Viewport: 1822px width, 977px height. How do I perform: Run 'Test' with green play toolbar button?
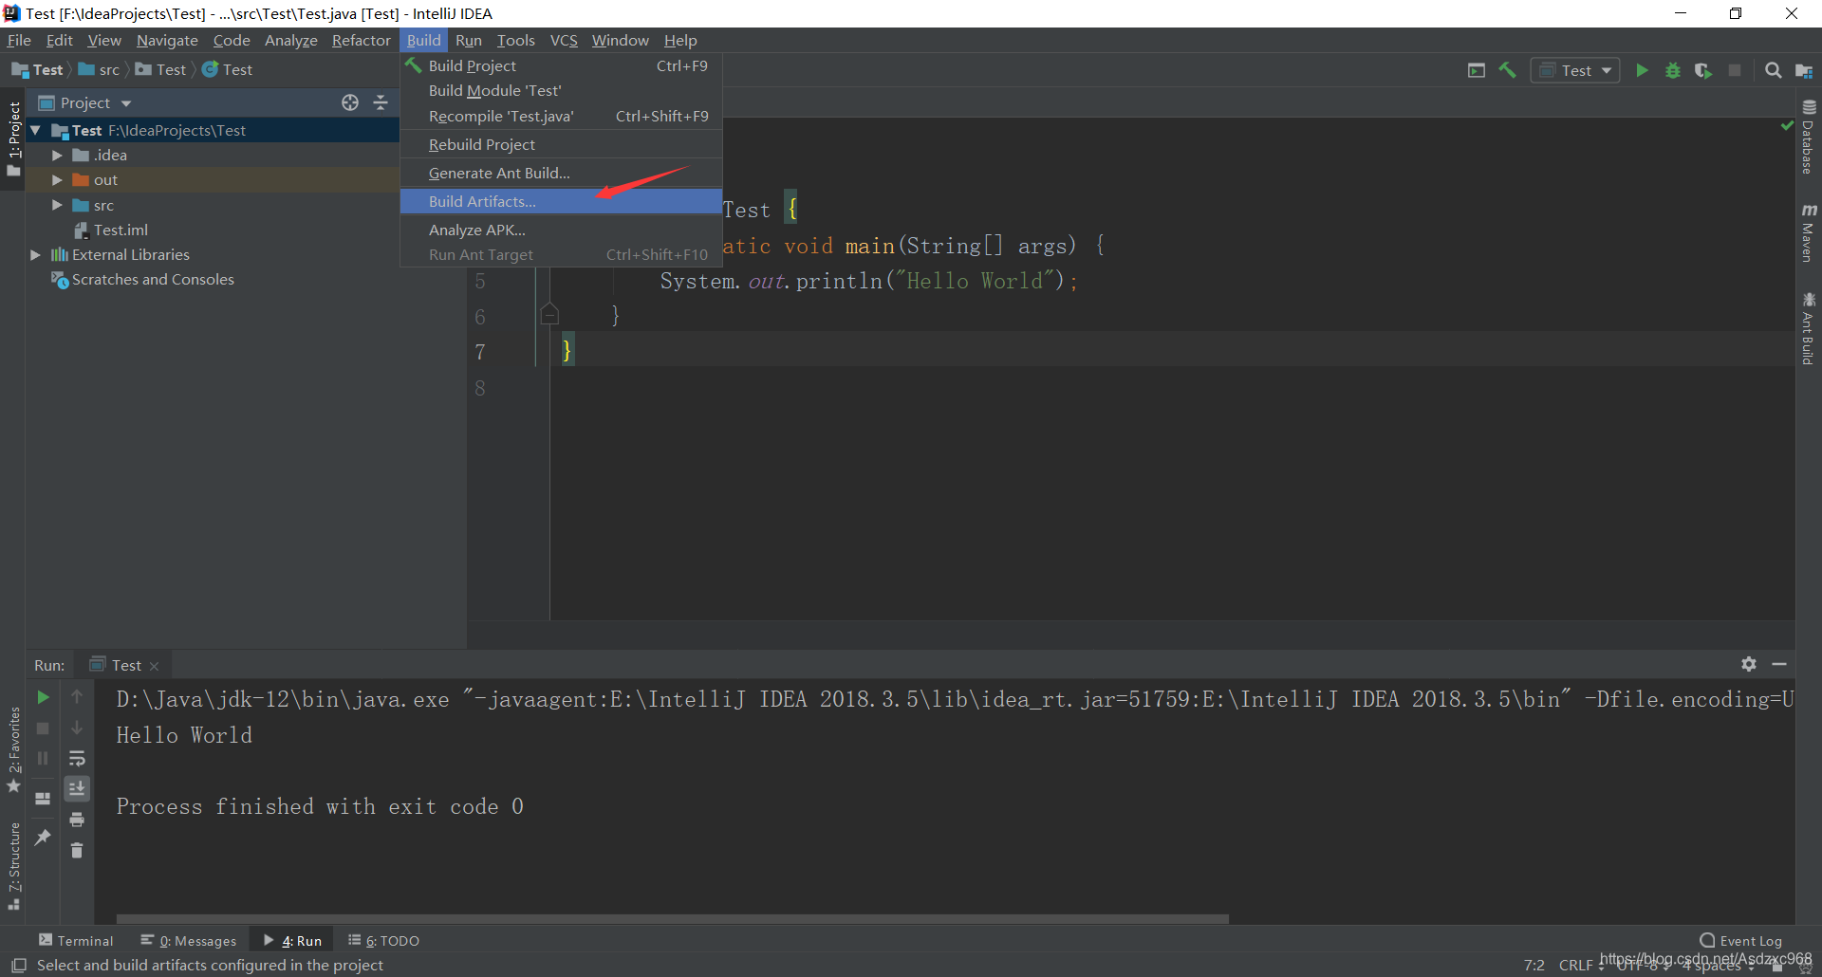(1642, 70)
